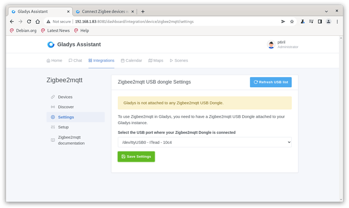Click the not attached warning message
The image size is (349, 208).
click(x=204, y=103)
